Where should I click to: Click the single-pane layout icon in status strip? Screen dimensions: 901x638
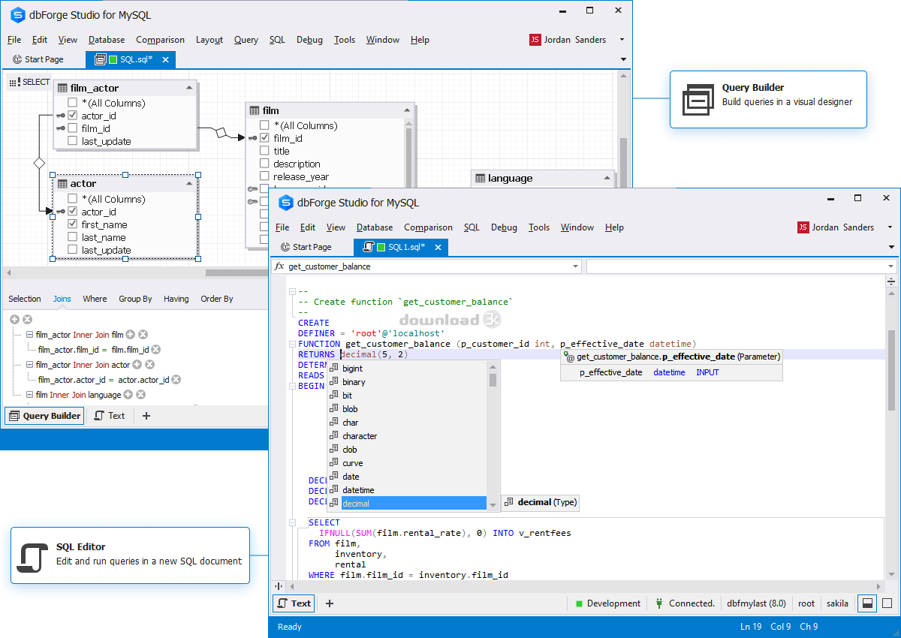coord(887,603)
